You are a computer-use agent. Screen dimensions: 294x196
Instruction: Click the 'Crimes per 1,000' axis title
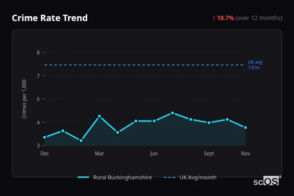coord(24,99)
